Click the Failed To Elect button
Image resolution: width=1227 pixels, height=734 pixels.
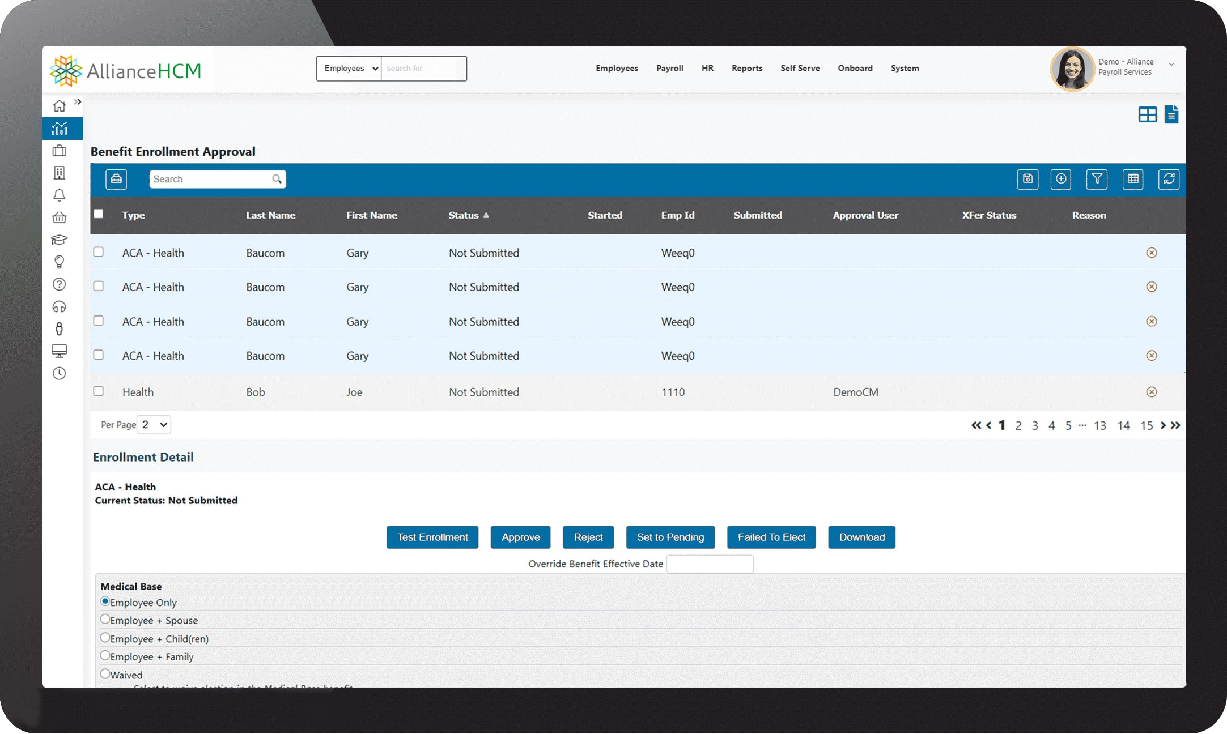click(771, 537)
